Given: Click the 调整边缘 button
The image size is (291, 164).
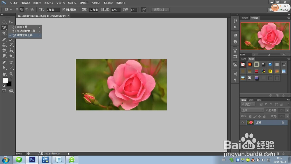Looking at the screenshot, I should point(160,10).
